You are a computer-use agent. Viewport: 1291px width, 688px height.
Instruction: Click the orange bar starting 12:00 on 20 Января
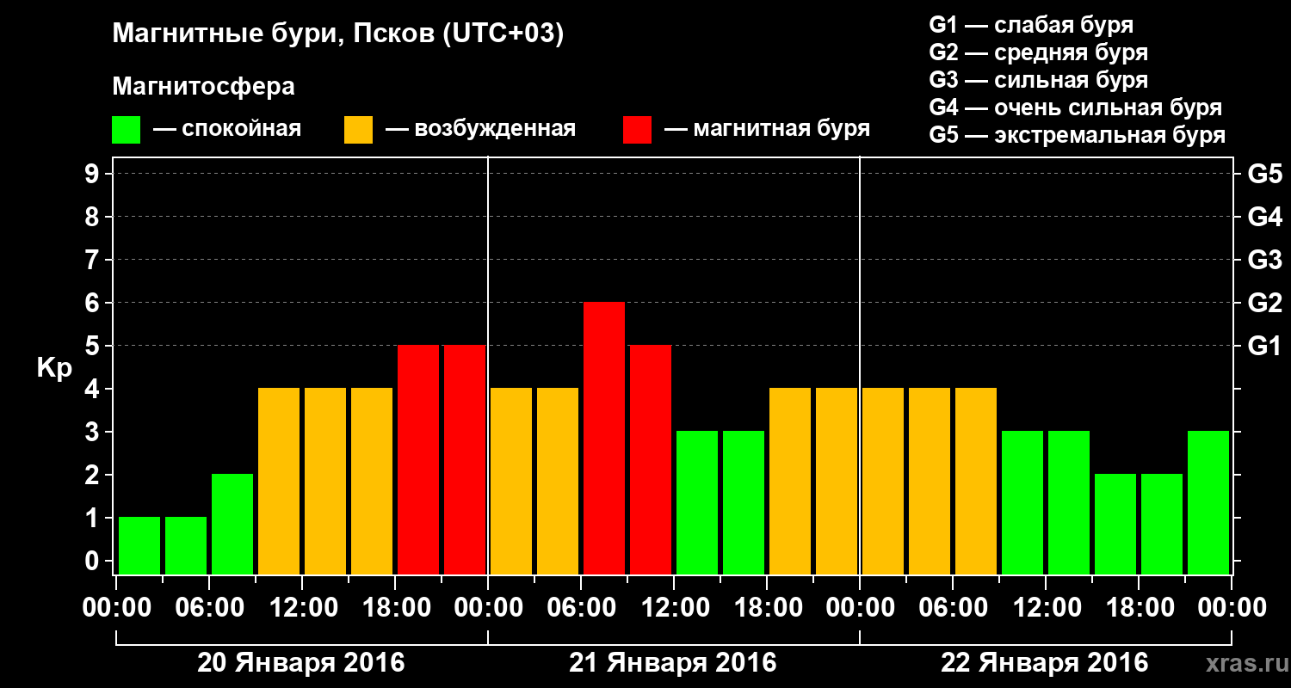[x=325, y=481]
